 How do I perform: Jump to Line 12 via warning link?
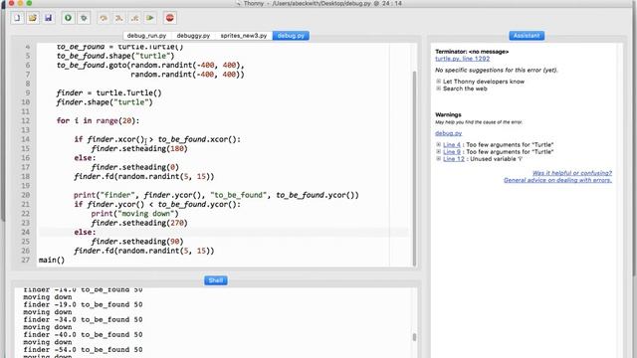[454, 159]
